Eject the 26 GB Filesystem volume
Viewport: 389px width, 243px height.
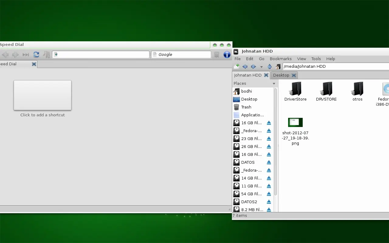[x=269, y=146]
